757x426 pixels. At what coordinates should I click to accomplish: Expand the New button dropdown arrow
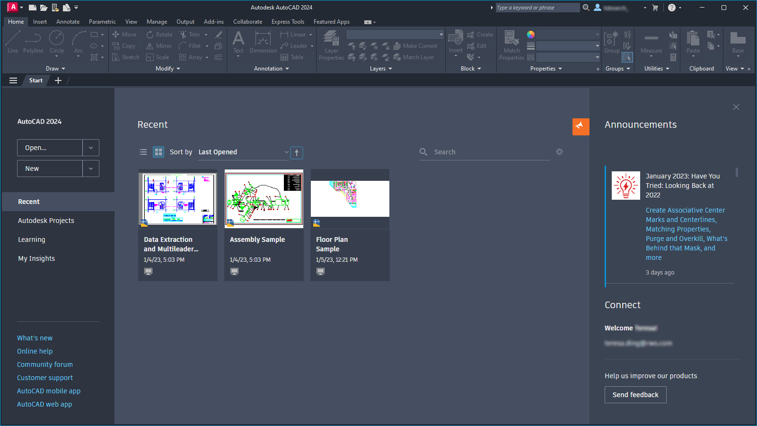tap(90, 168)
